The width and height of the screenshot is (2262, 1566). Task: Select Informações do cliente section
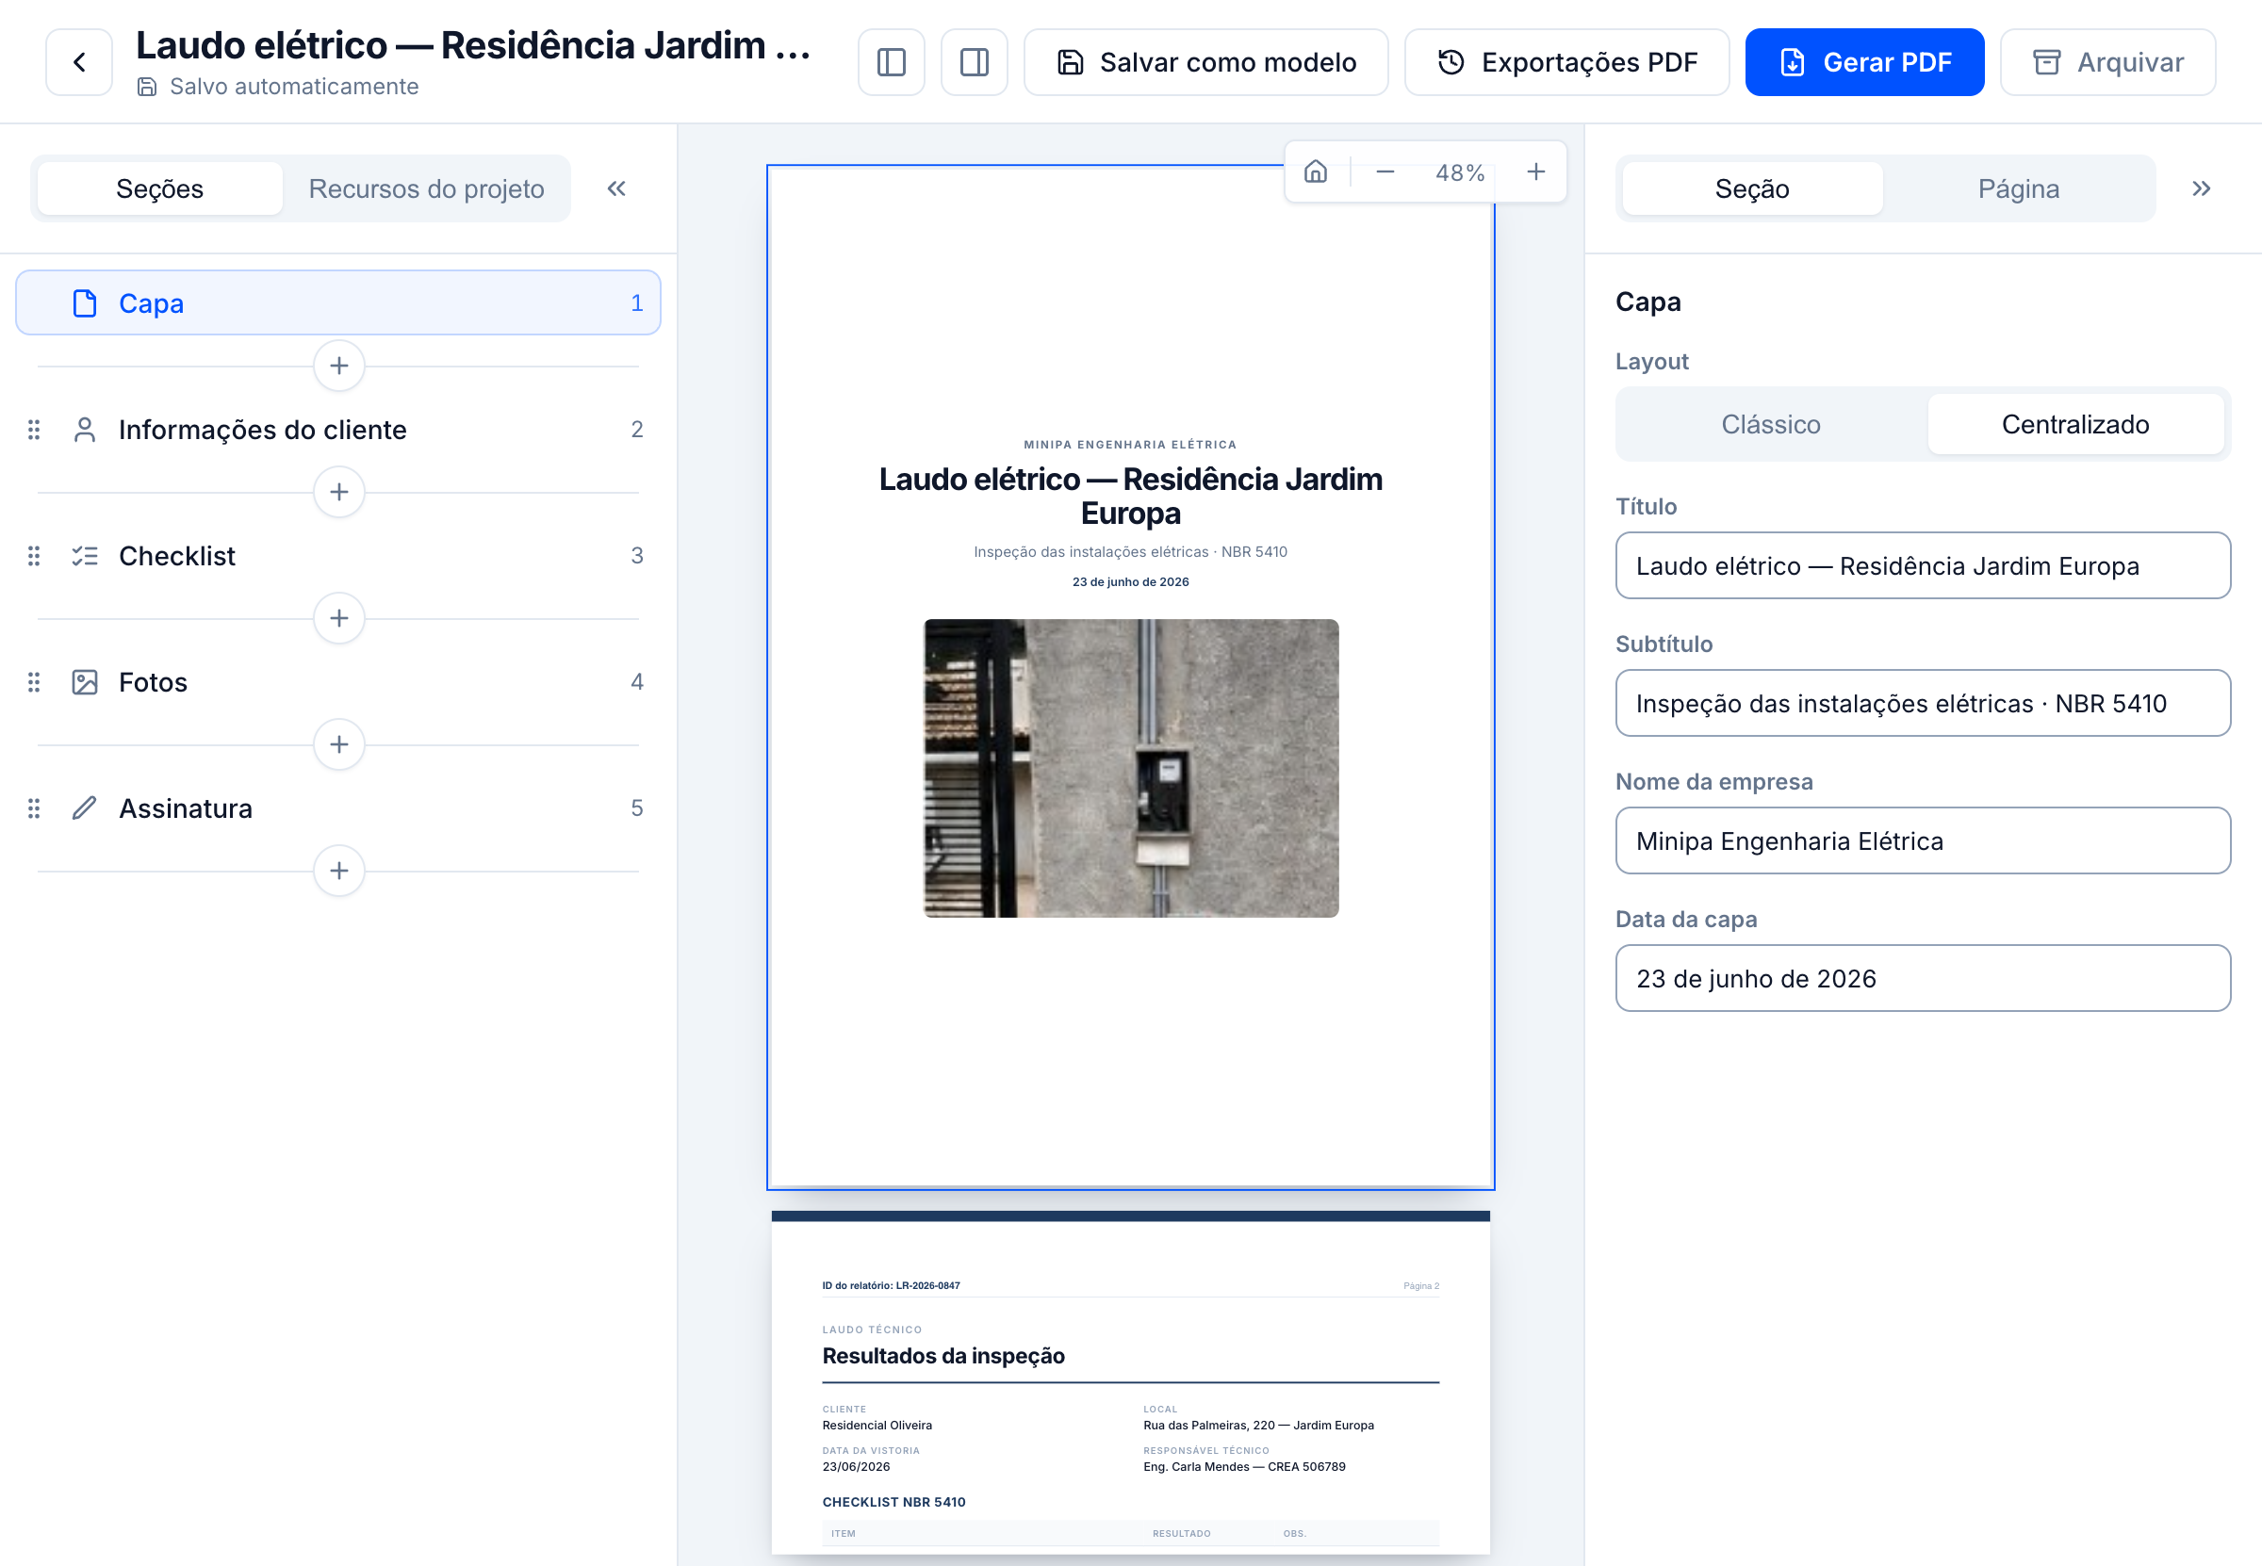(338, 429)
